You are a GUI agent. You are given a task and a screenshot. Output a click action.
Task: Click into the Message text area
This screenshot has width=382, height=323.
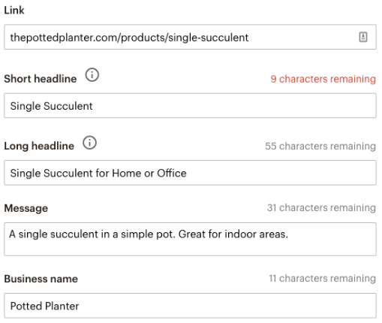[x=190, y=239]
